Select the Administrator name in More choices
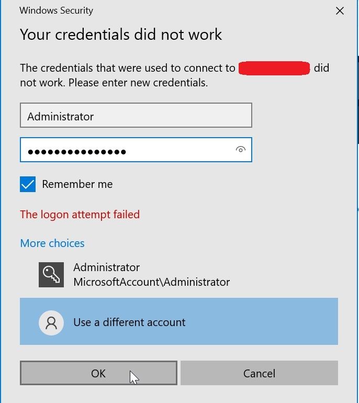The width and height of the screenshot is (359, 403). (106, 267)
